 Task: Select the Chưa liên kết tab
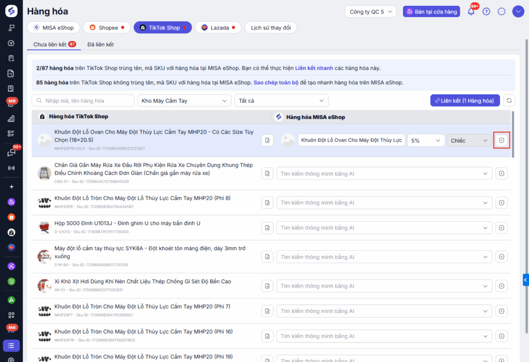[x=54, y=44]
